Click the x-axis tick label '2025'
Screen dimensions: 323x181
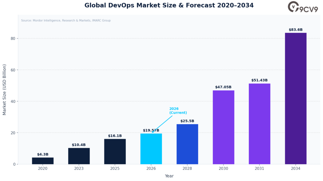[115, 168]
